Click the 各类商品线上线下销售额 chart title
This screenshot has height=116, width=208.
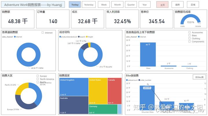[140, 32]
